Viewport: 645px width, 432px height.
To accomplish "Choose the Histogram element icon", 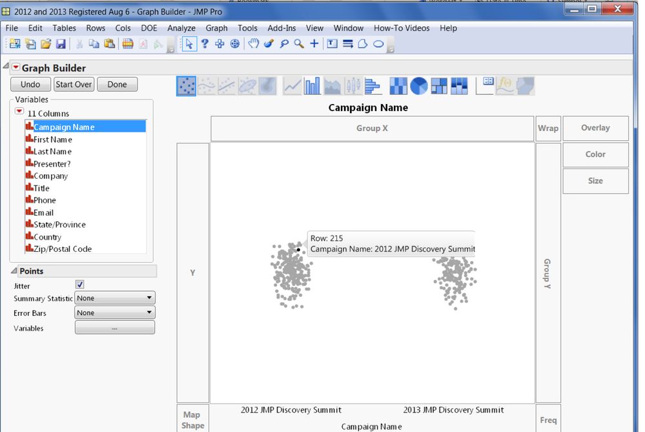I will tap(373, 87).
